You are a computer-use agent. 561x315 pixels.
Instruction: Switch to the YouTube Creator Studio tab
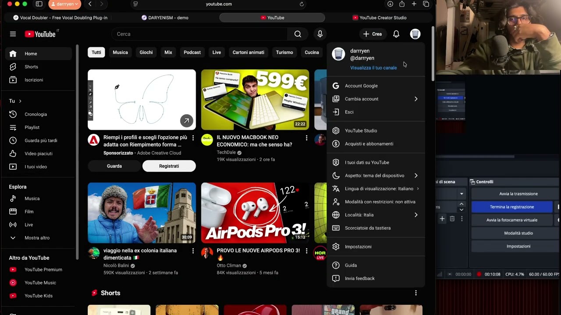380,17
